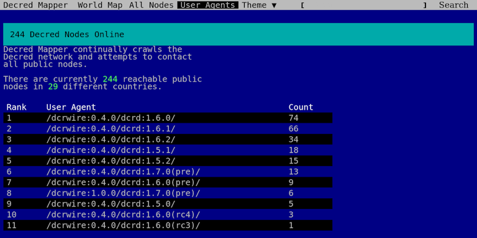
Task: Select user agent /dcrwire:0.4.0/dcrd:1.5.0/
Action: click(111, 204)
